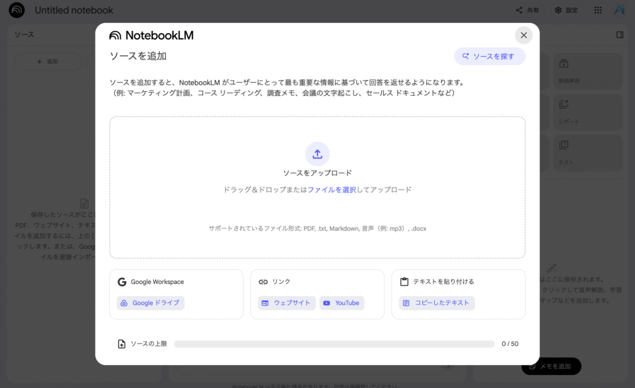Click the chain link icon
Screen dimensions: 635x388
263,282
